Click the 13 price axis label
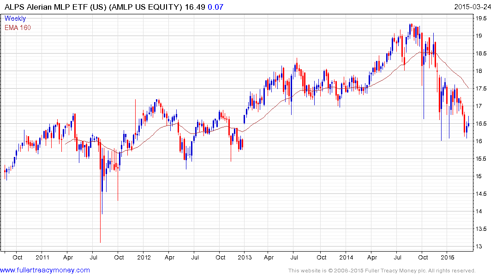 tap(478, 246)
